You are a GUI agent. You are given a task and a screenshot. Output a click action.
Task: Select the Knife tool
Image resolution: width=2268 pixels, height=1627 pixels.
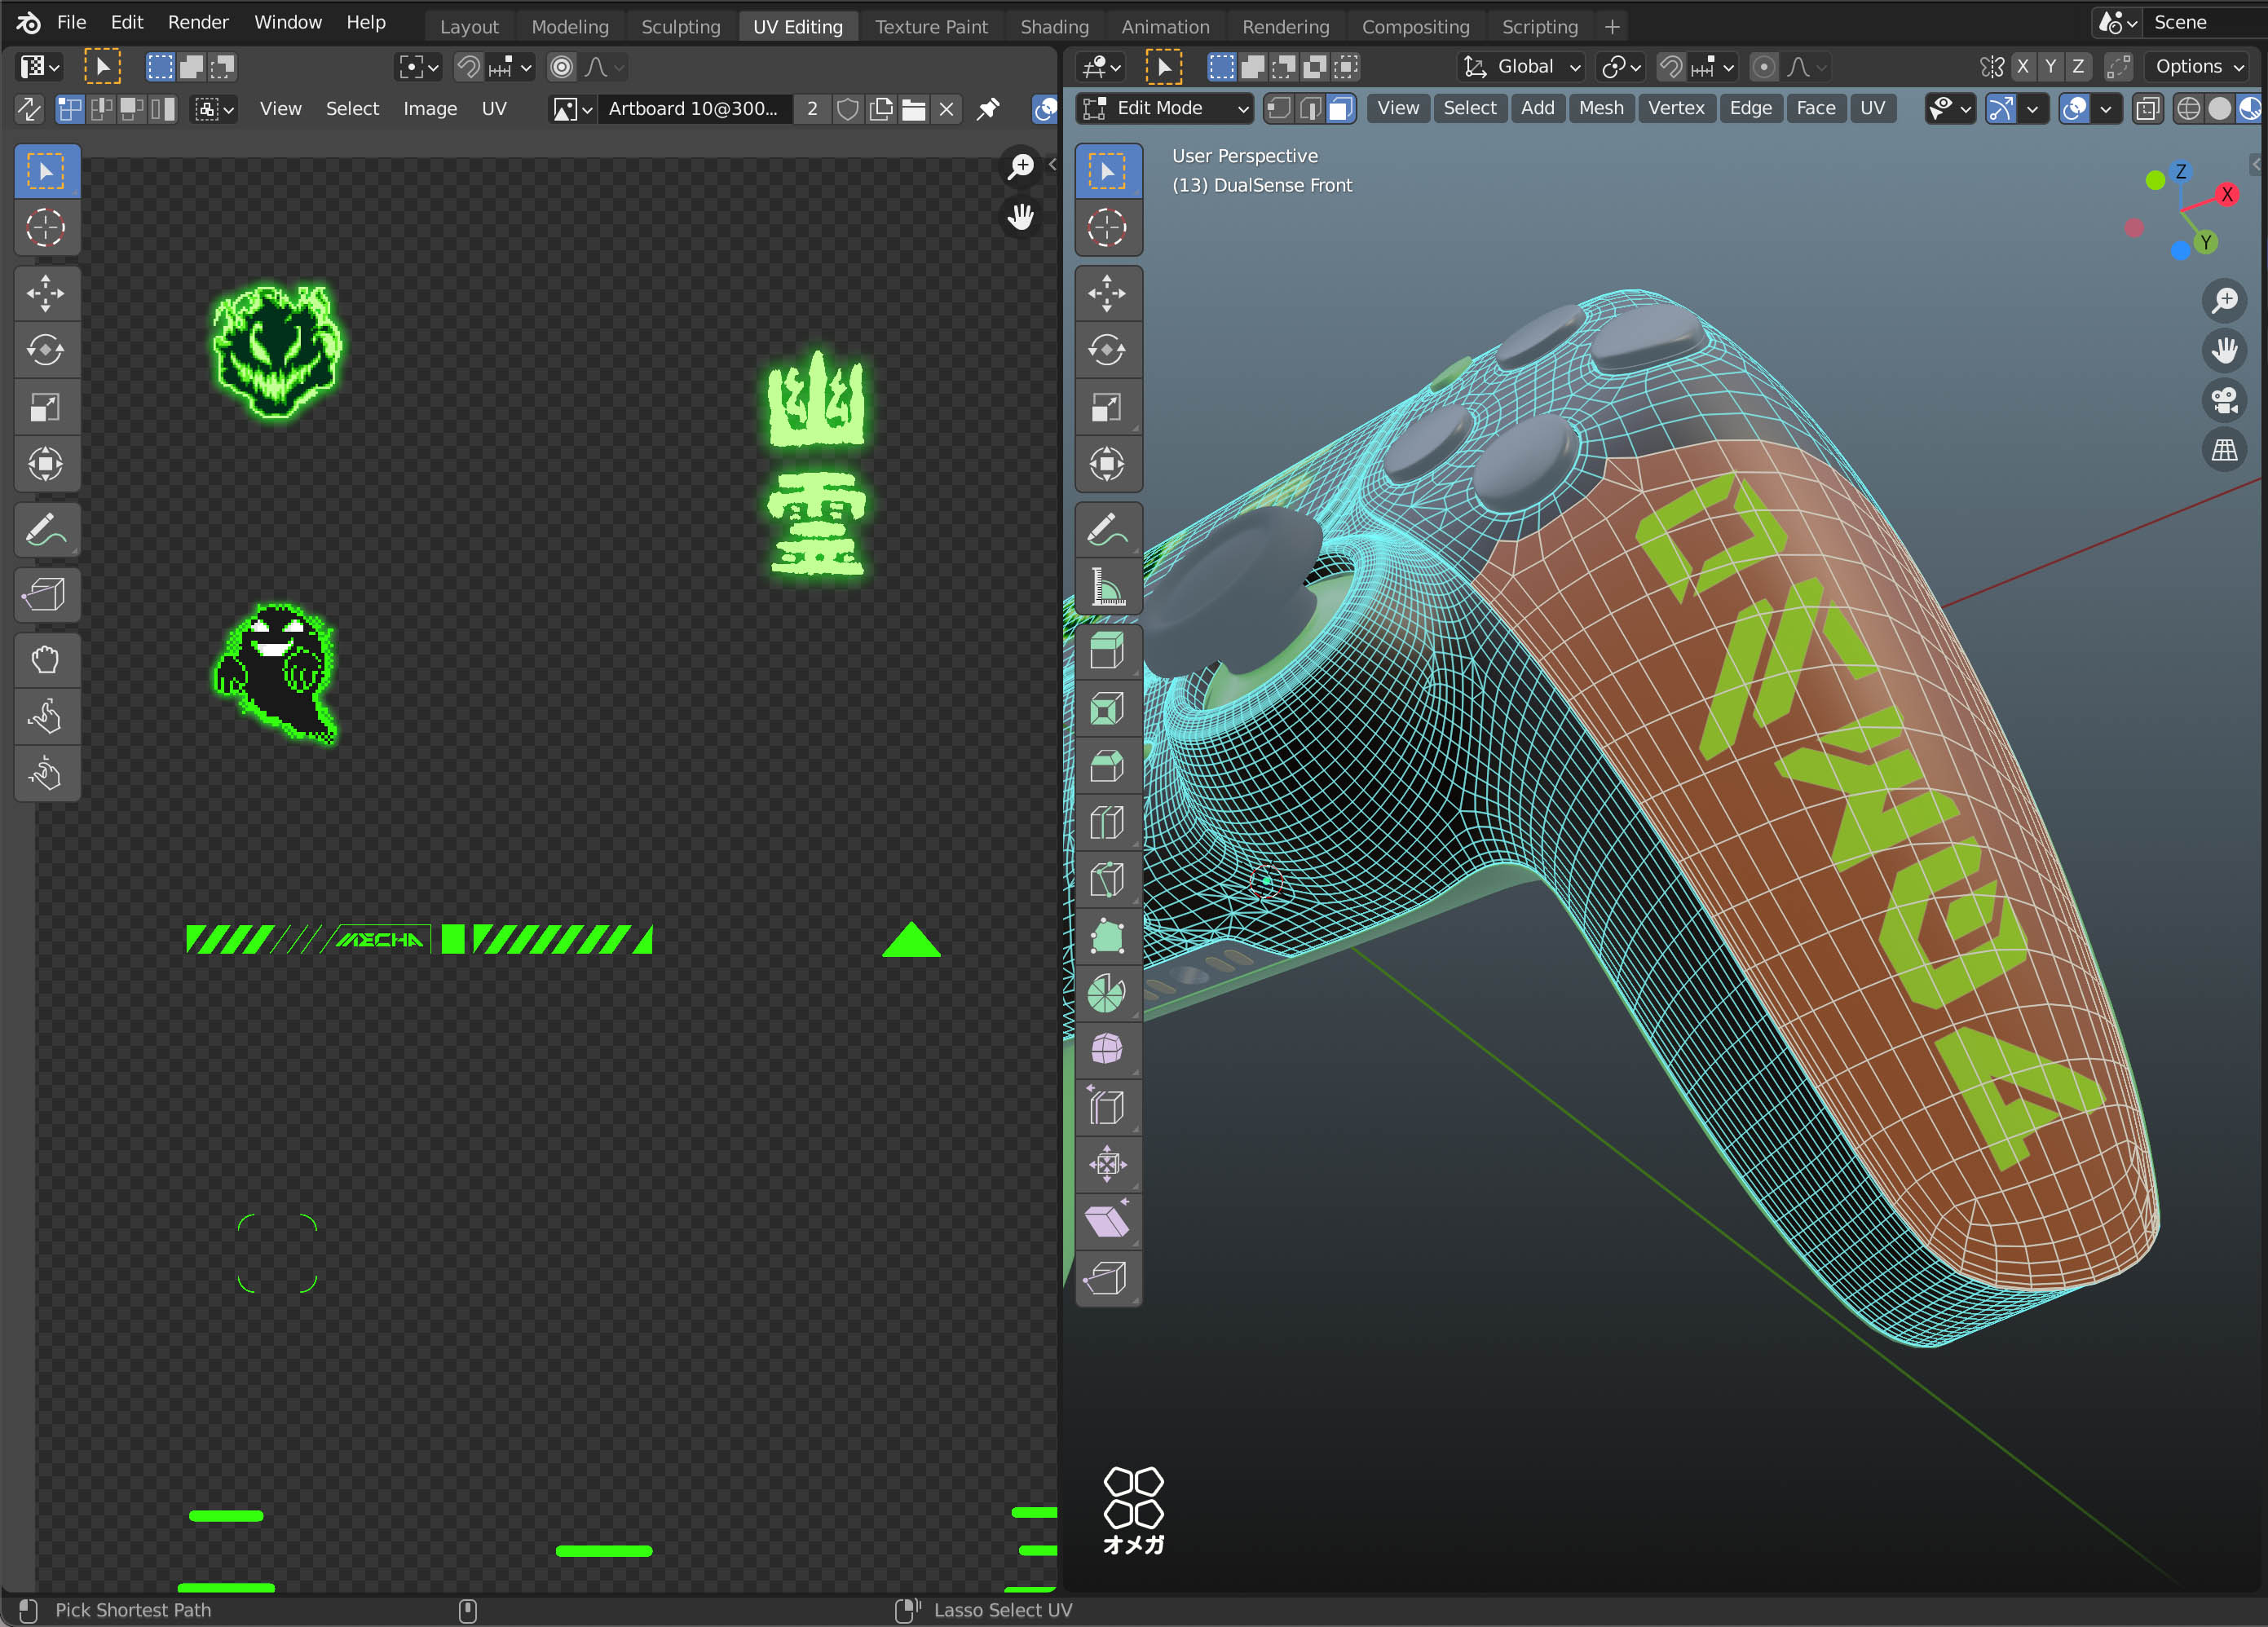point(1107,880)
